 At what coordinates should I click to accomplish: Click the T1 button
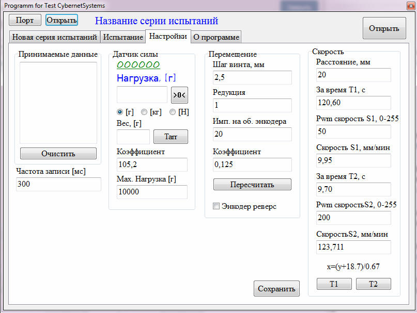pos(334,284)
